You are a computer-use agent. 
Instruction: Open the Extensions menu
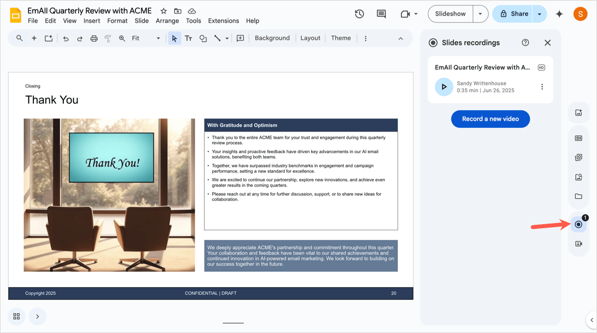click(223, 21)
